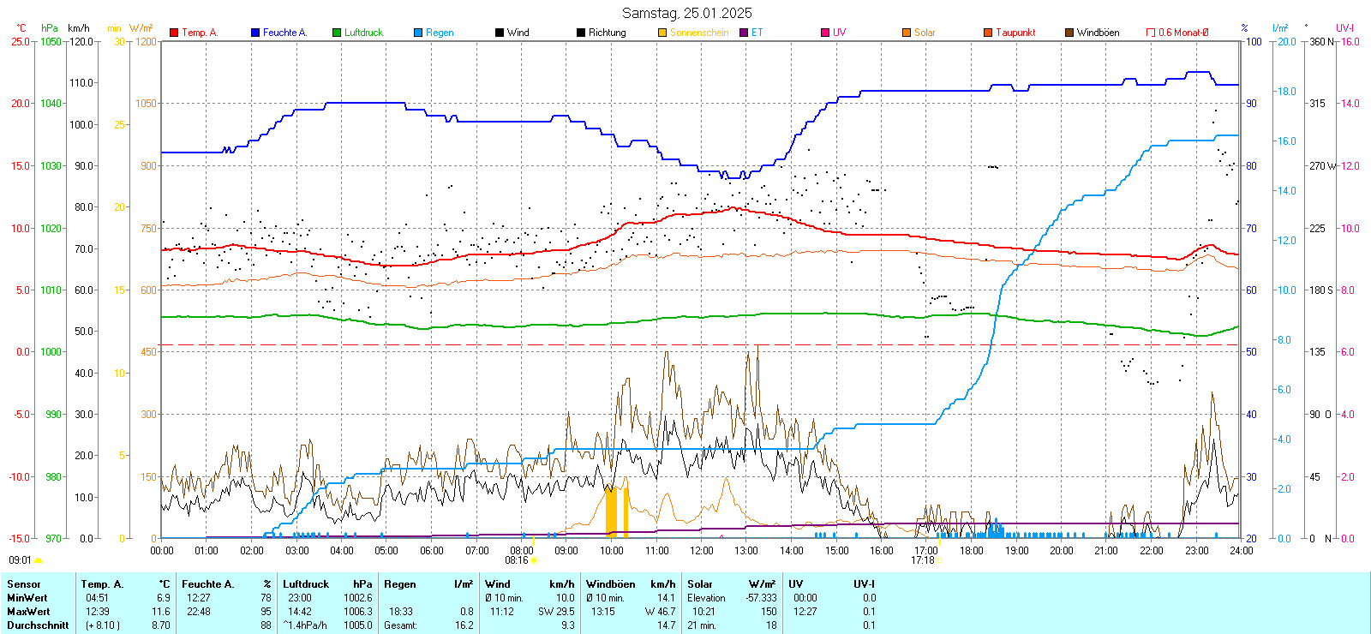The width and height of the screenshot is (1371, 634).
Task: Click the date title Samstag, 25.01.2025
Action: click(x=686, y=13)
